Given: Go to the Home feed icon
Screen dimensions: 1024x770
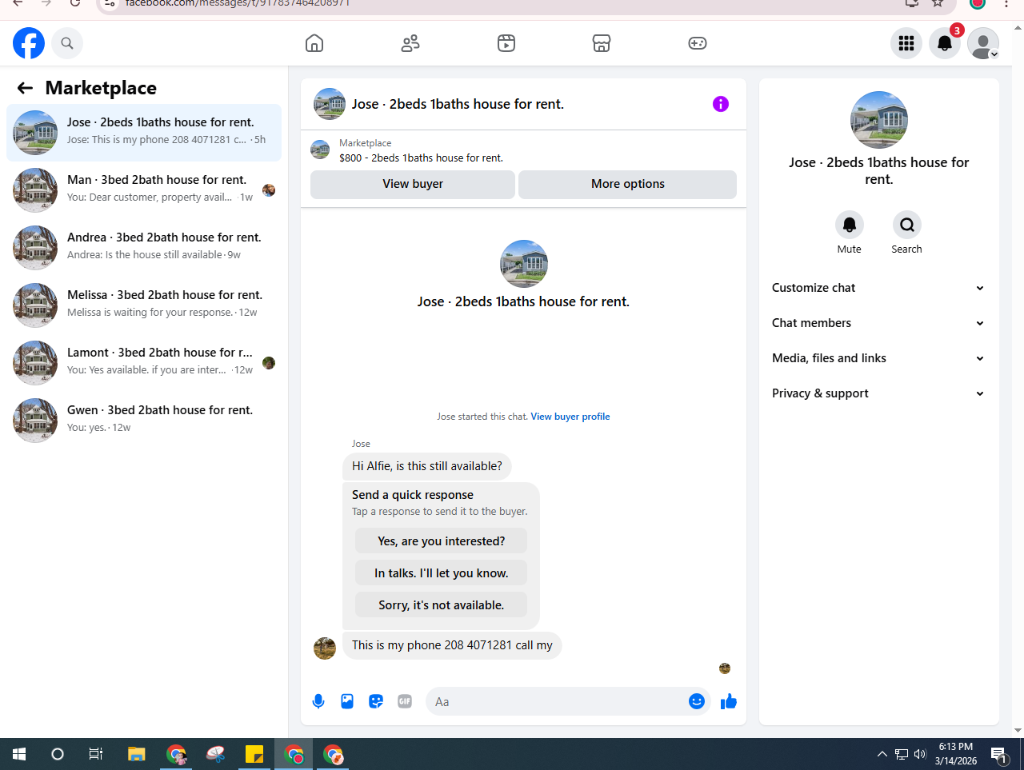Looking at the screenshot, I should point(314,43).
